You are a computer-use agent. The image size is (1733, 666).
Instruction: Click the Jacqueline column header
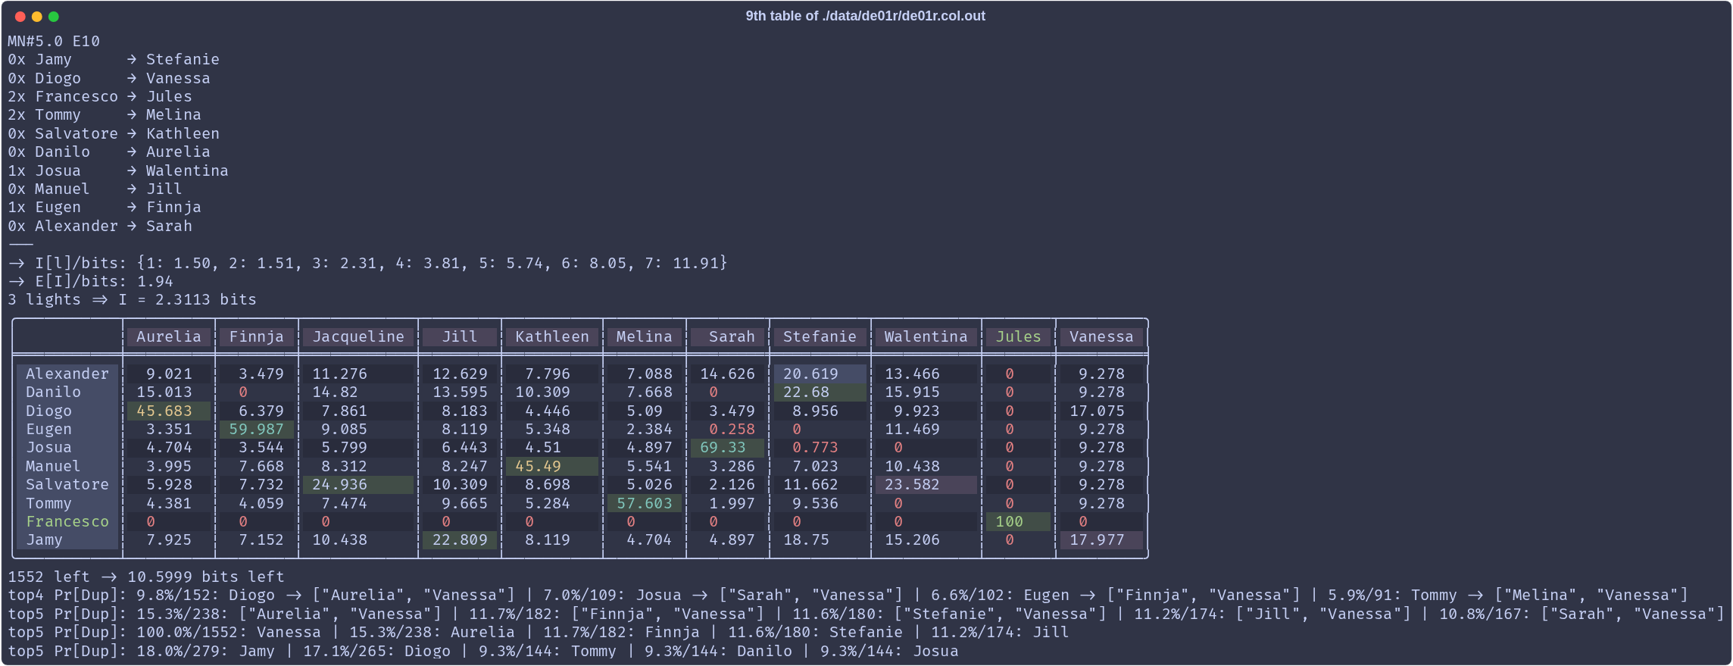358,336
